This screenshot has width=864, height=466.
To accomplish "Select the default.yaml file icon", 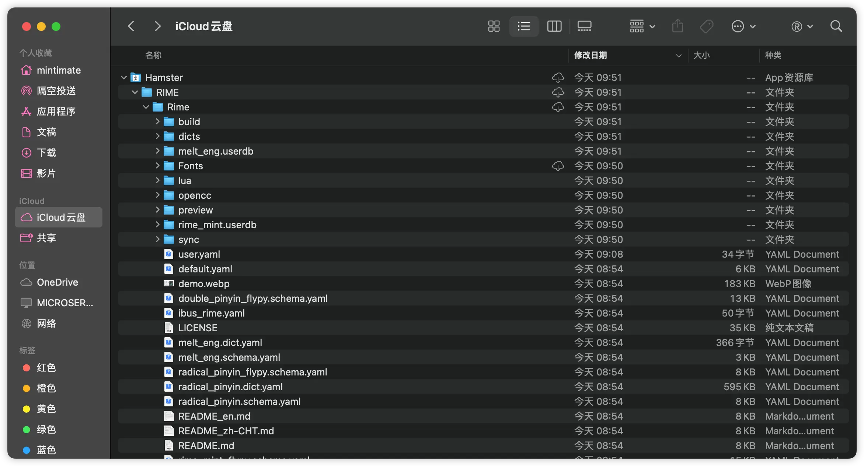I will pyautogui.click(x=169, y=269).
